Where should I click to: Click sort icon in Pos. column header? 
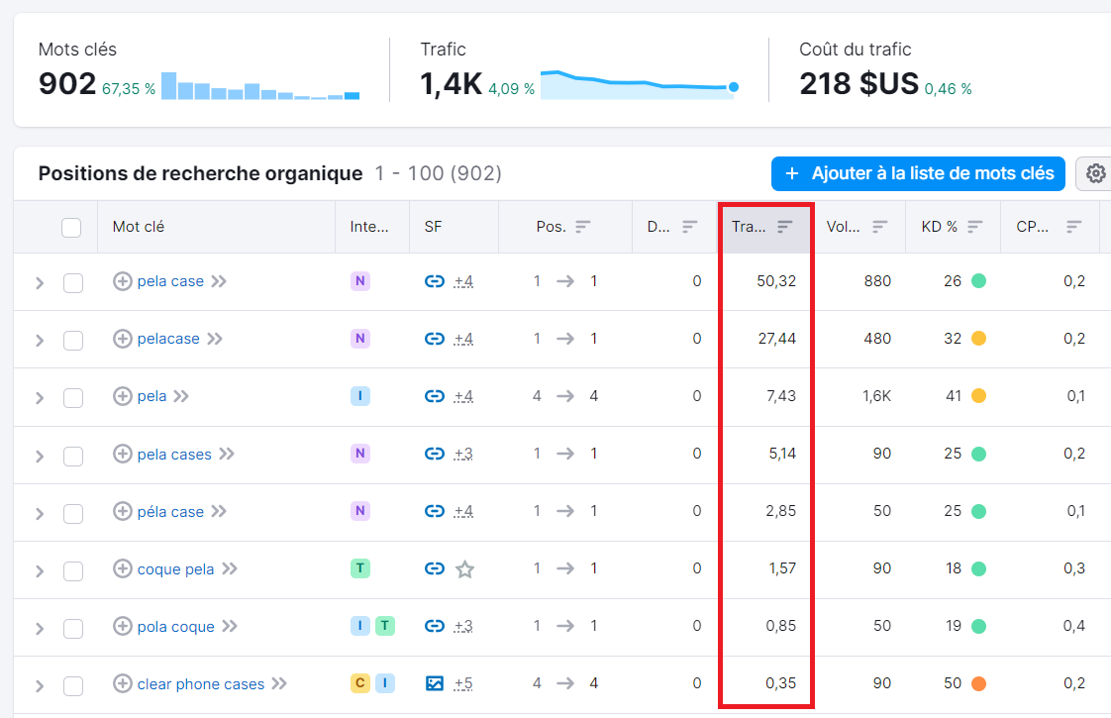pyautogui.click(x=583, y=227)
